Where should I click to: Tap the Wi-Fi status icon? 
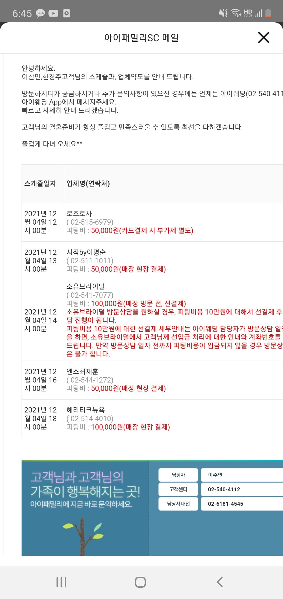(236, 13)
